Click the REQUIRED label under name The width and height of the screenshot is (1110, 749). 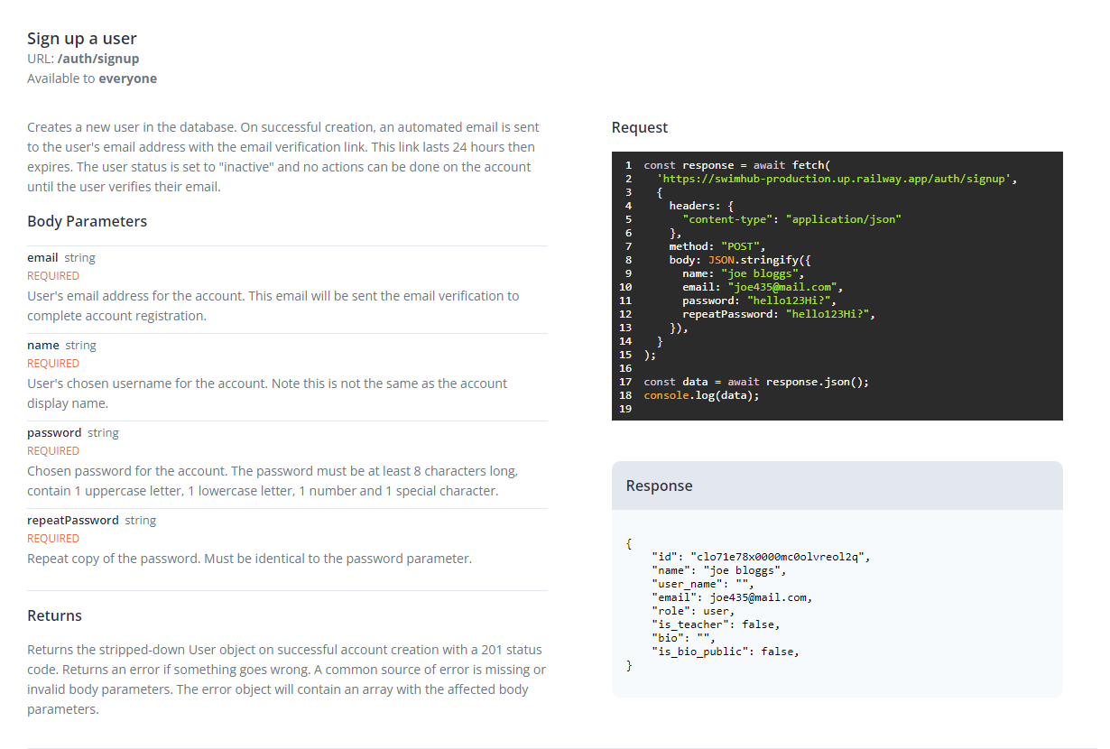tap(53, 364)
